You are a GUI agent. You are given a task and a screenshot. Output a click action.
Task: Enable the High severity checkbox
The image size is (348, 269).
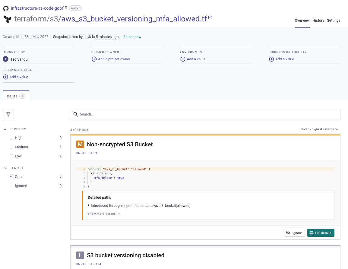[x=11, y=138]
